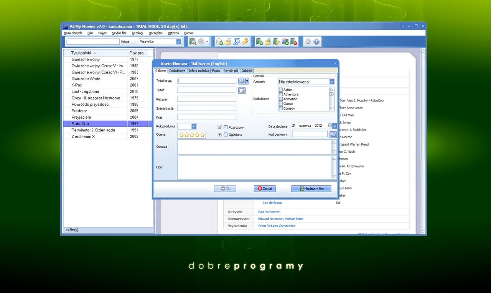Viewport: 491px width, 293px height.
Task: Switch to the Info o nośniku tab
Action: coord(199,70)
